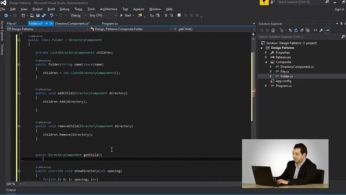The image size is (346, 195).
Task: Toggle Preview Selected Items in Solution Explorer
Action: [327, 30]
